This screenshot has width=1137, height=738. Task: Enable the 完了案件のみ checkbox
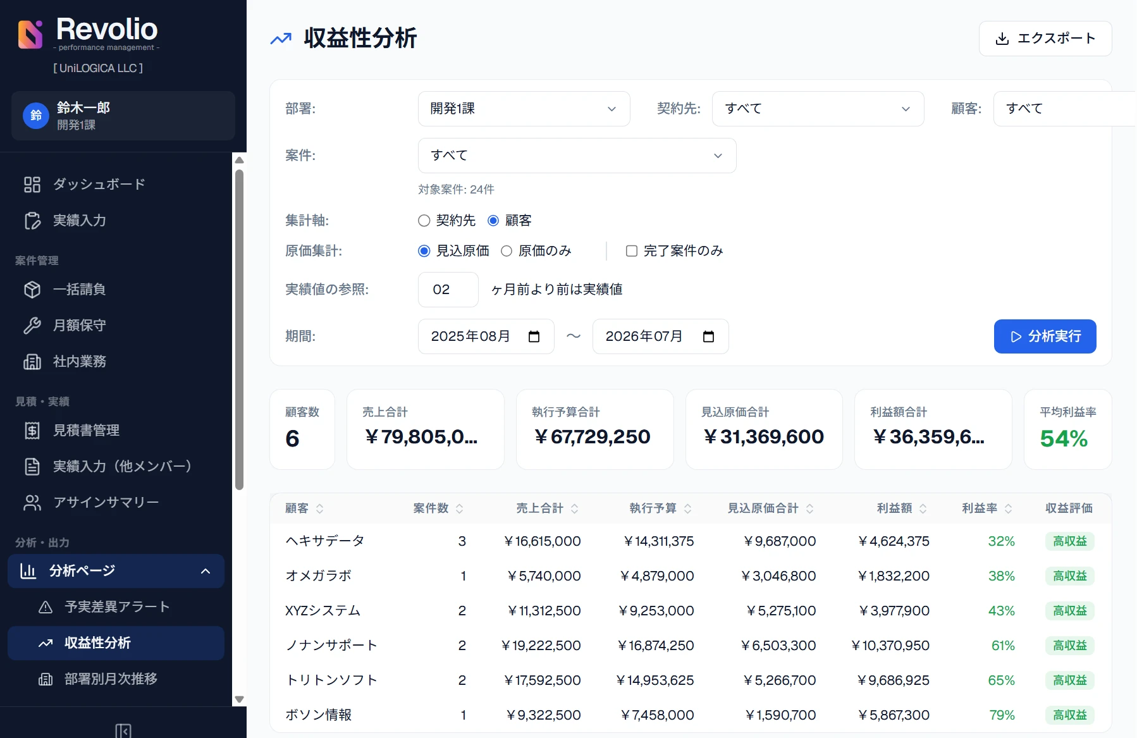[631, 251]
